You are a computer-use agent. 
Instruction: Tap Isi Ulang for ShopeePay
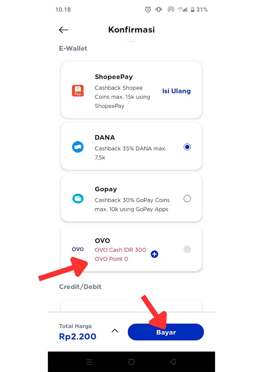pyautogui.click(x=176, y=91)
